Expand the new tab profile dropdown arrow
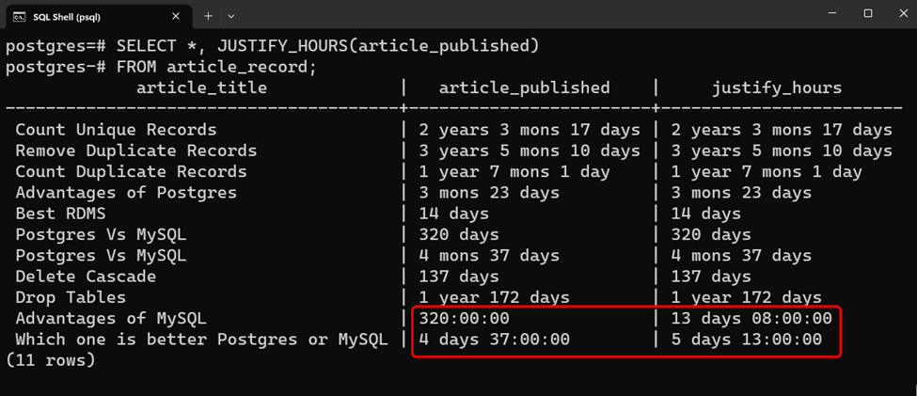Viewport: 917px width, 396px height. (x=231, y=16)
